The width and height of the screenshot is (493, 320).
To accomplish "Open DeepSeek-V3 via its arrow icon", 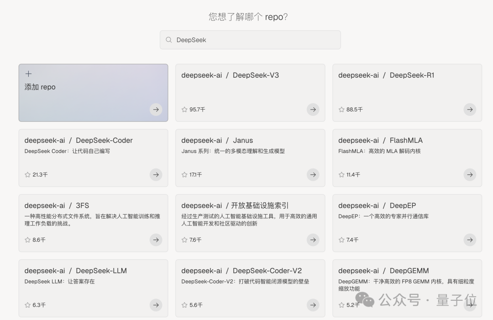I will [313, 110].
